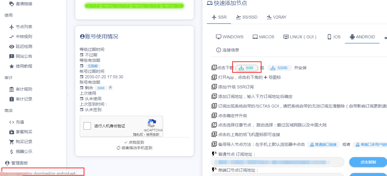
Task: Click the takeoff plane icon beside SS/SSD
Action: (238, 17)
